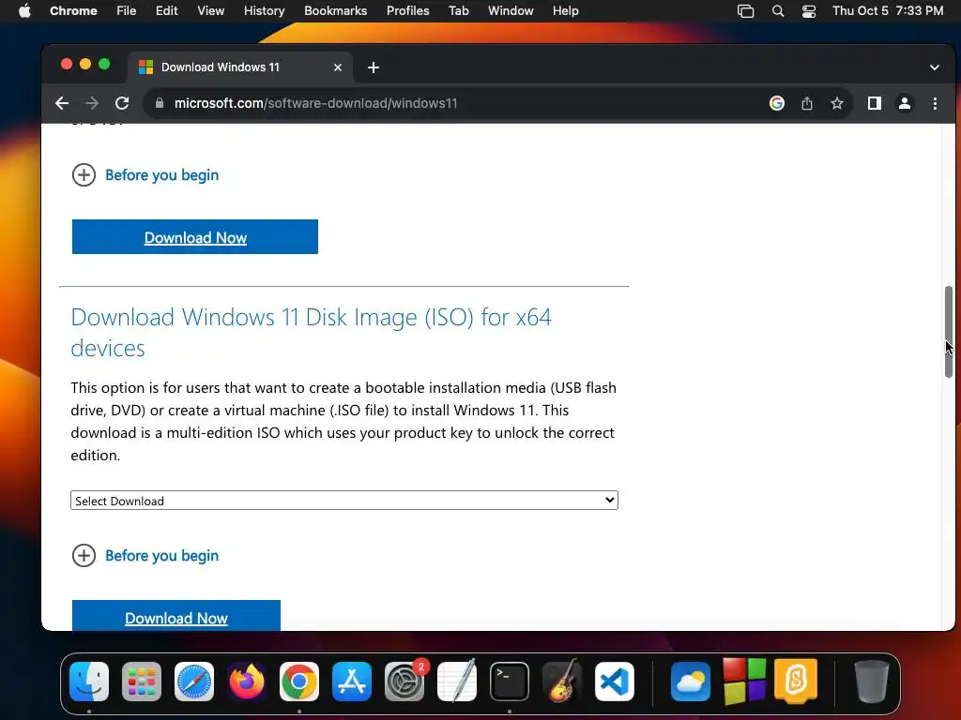The height and width of the screenshot is (720, 961).
Task: Open Visual Studio Code from the Dock
Action: click(615, 682)
